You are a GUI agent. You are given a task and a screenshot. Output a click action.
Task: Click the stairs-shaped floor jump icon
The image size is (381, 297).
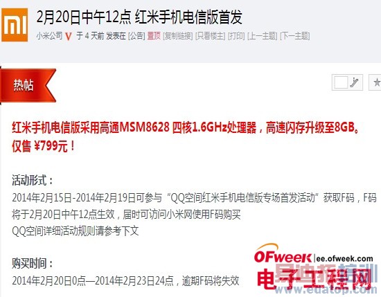[x=355, y=82]
